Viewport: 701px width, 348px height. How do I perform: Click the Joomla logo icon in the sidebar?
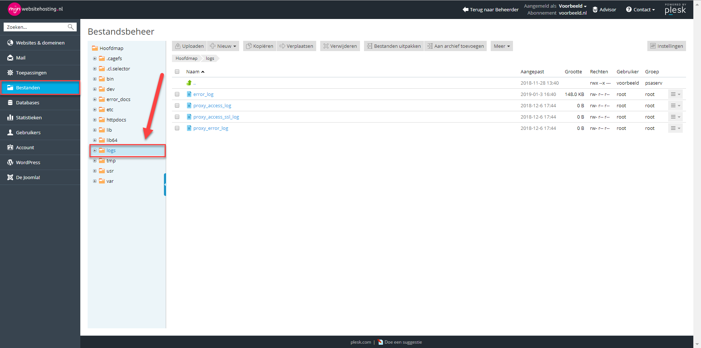click(10, 177)
